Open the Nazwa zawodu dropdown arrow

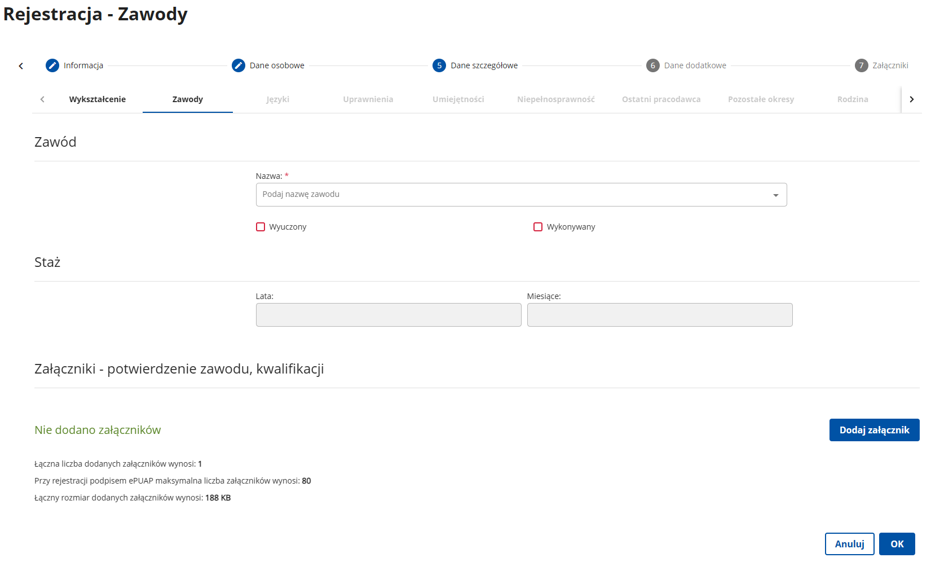pos(776,195)
